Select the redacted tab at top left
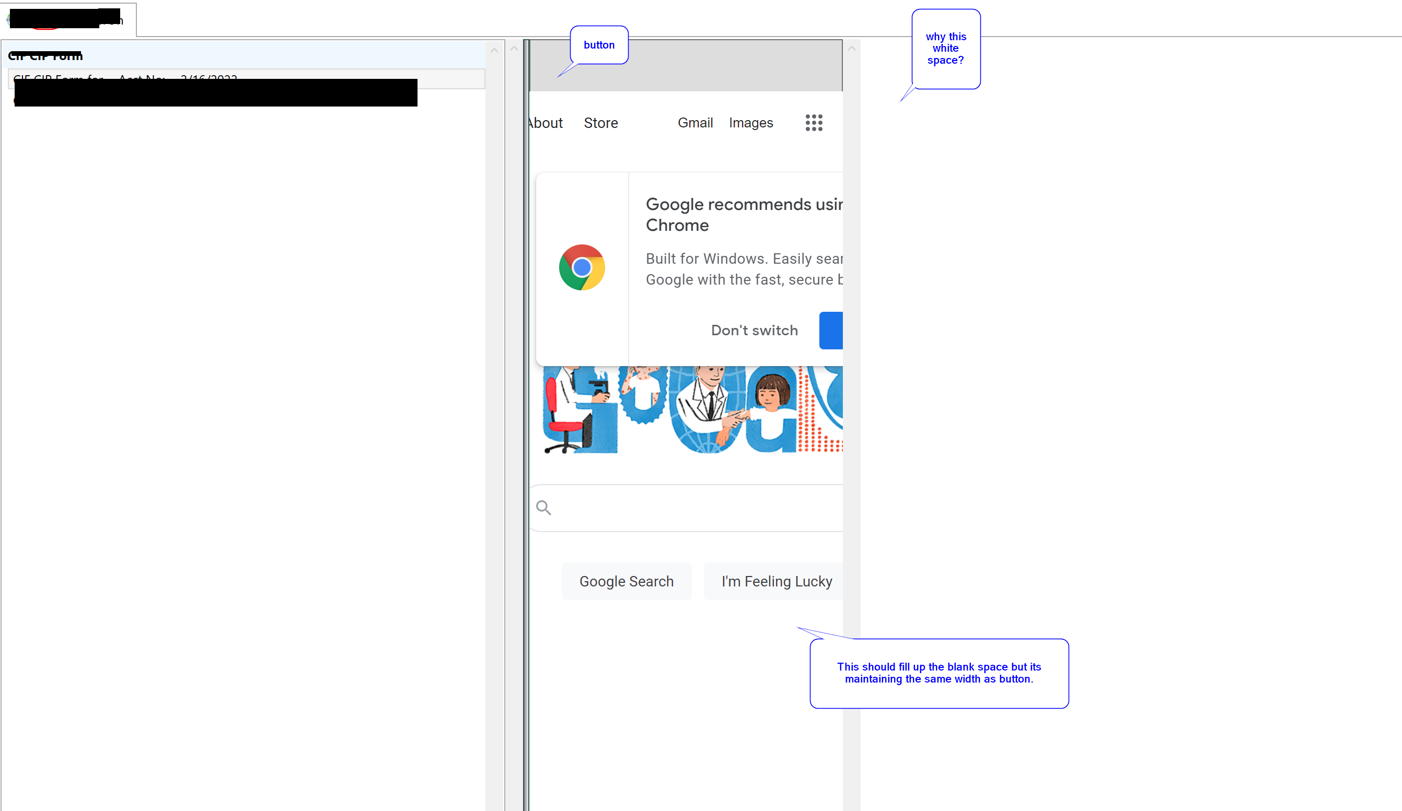The width and height of the screenshot is (1402, 811). pos(68,20)
